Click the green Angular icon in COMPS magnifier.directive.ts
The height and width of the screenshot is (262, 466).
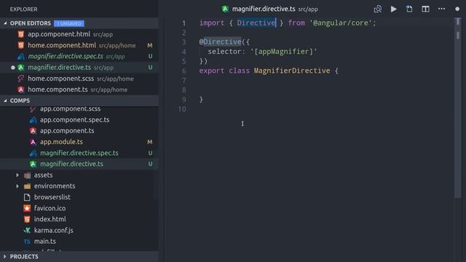pos(33,164)
